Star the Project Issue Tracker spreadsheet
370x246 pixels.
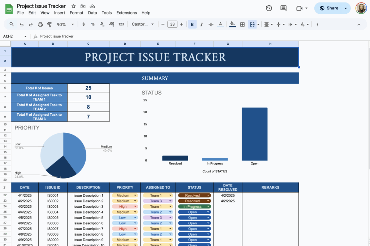[x=73, y=6]
